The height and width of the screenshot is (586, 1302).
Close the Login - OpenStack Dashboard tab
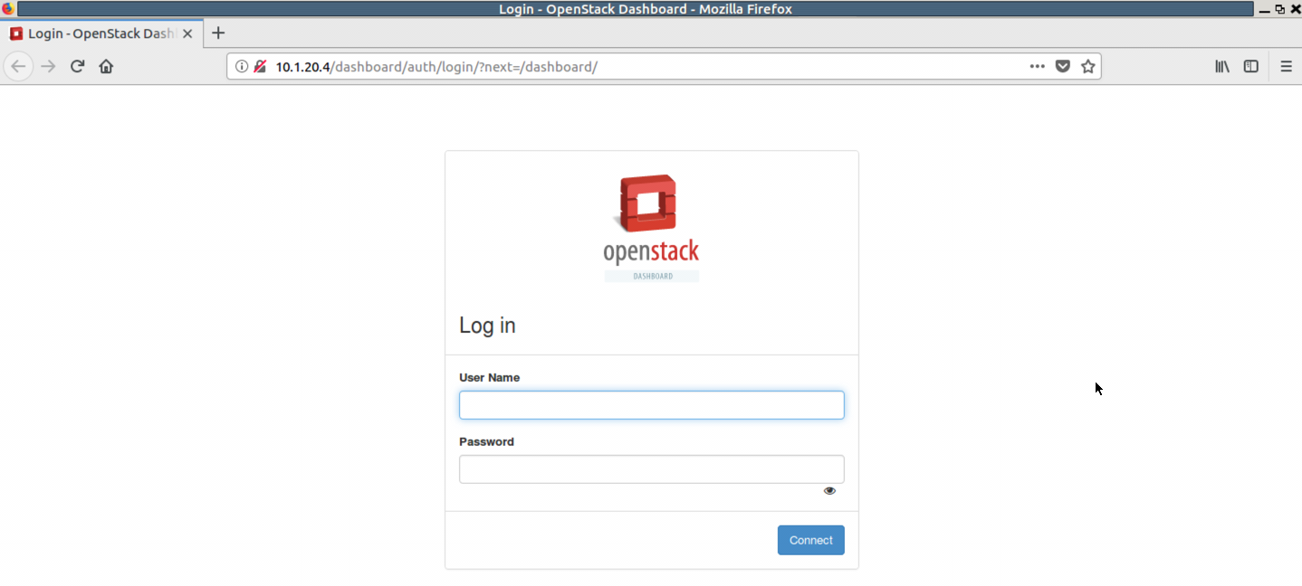187,33
